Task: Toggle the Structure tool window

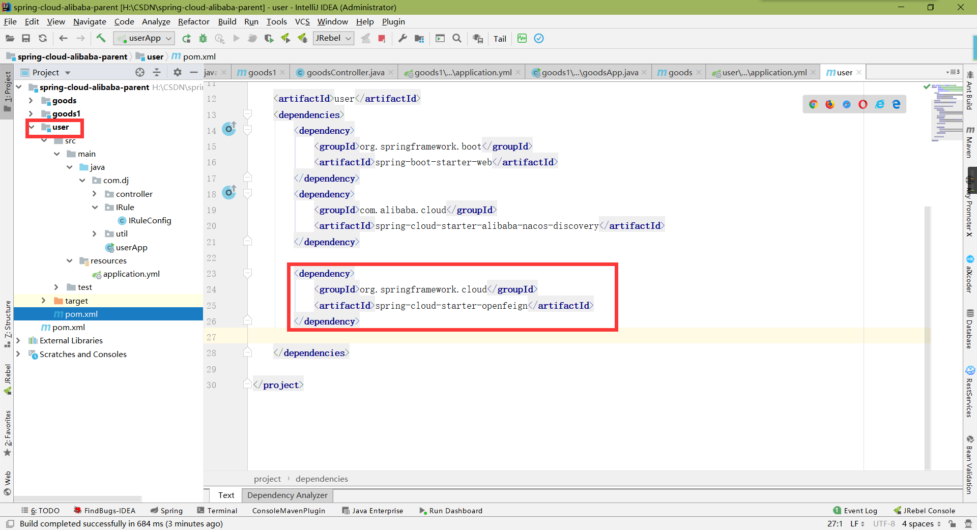Action: pyautogui.click(x=7, y=323)
